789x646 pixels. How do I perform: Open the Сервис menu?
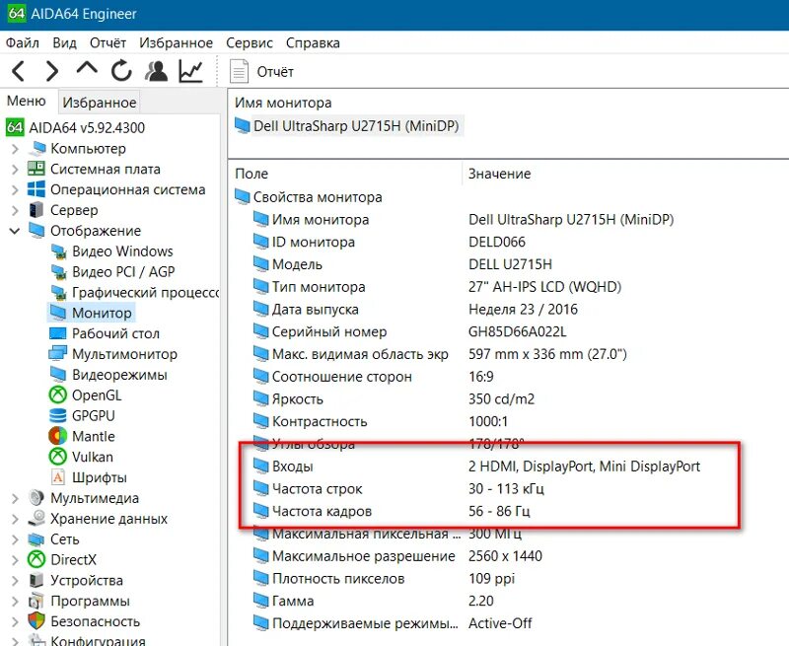[250, 43]
